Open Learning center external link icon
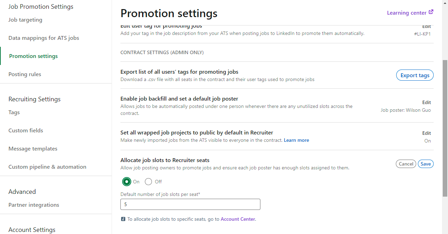 (x=431, y=12)
